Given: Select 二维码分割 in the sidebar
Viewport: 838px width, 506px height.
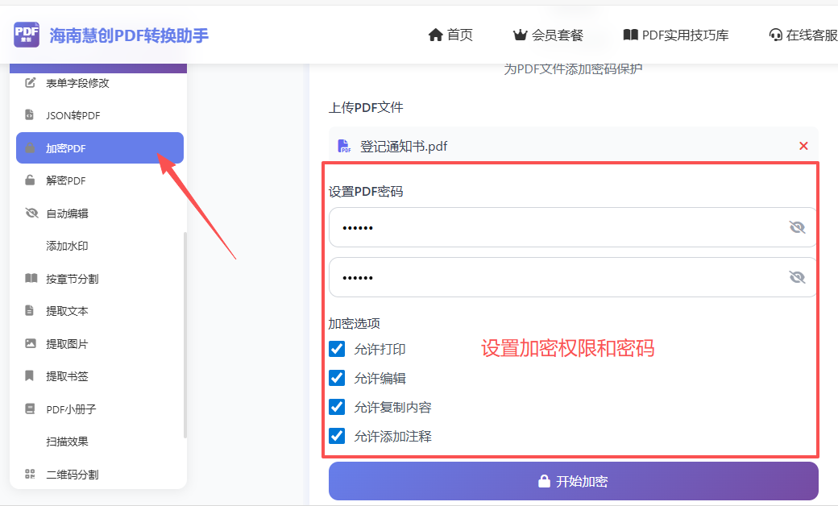Looking at the screenshot, I should (x=100, y=474).
